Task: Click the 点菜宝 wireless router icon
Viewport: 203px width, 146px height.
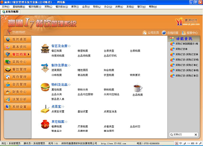Action: pos(46,109)
